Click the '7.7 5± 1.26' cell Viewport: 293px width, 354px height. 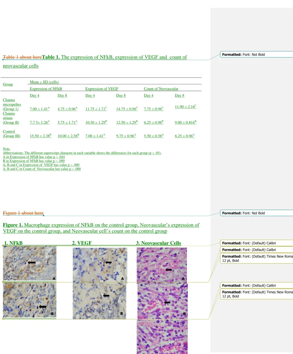pyautogui.click(x=40, y=122)
